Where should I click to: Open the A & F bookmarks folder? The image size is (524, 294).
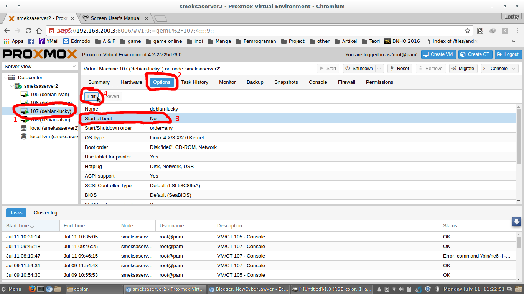[105, 41]
